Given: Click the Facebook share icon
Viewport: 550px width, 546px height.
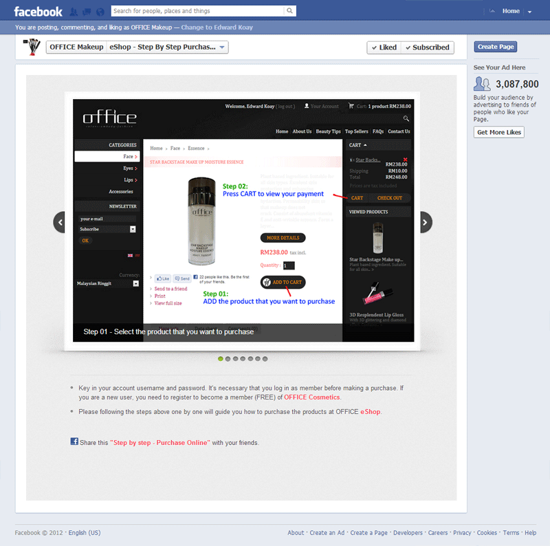Looking at the screenshot, I should [x=74, y=441].
